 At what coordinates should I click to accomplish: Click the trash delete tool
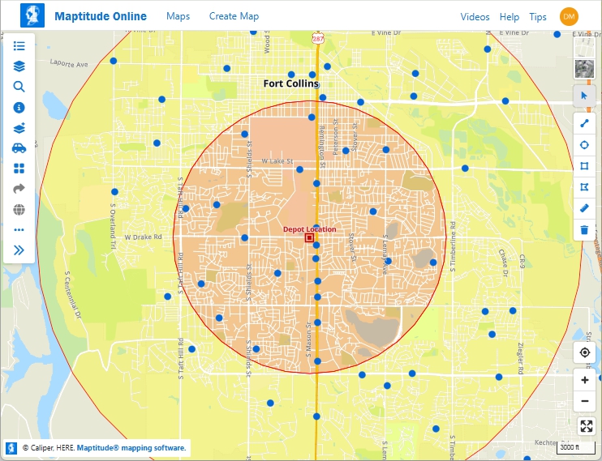click(x=584, y=230)
